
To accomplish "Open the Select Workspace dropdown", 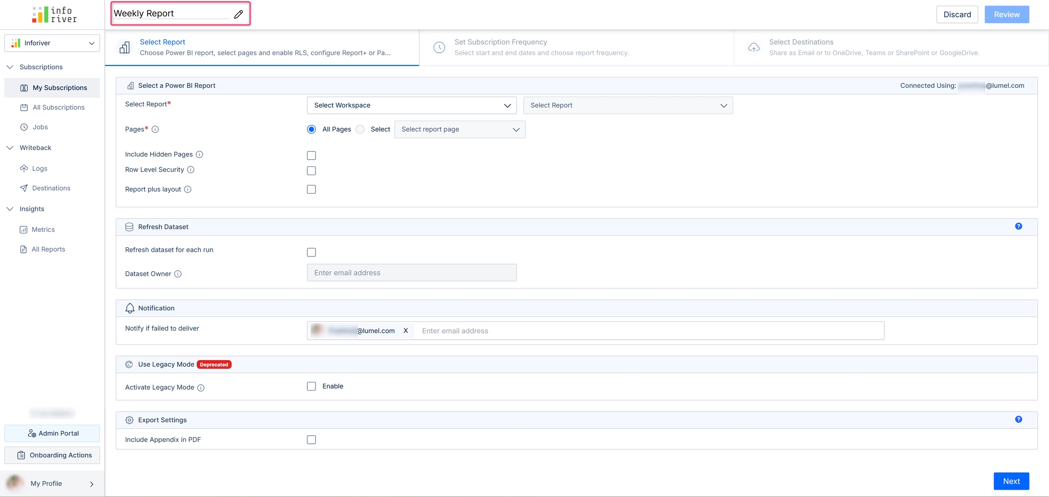I will click(412, 105).
